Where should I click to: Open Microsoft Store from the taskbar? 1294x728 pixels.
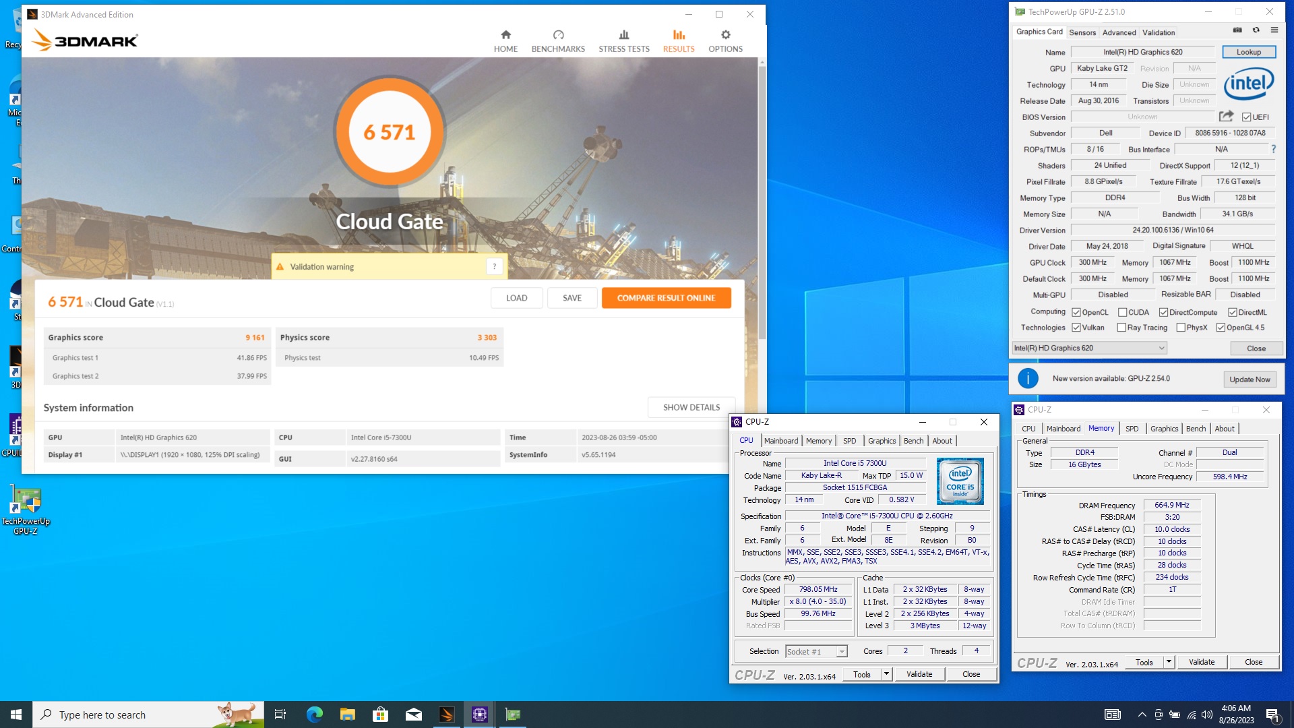(x=381, y=715)
